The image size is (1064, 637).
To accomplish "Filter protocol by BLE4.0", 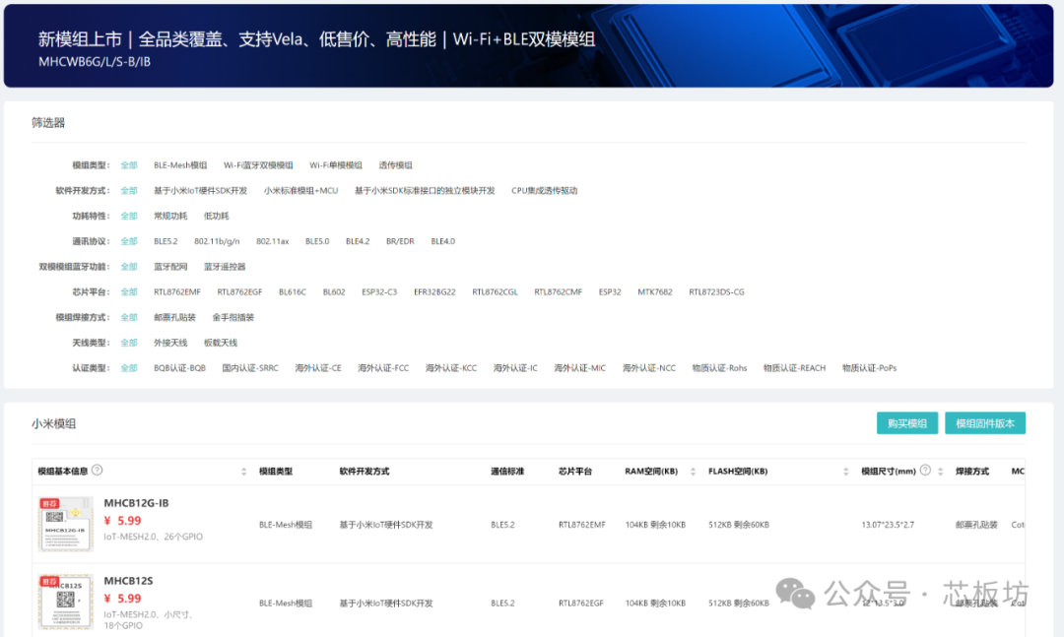I will point(443,241).
